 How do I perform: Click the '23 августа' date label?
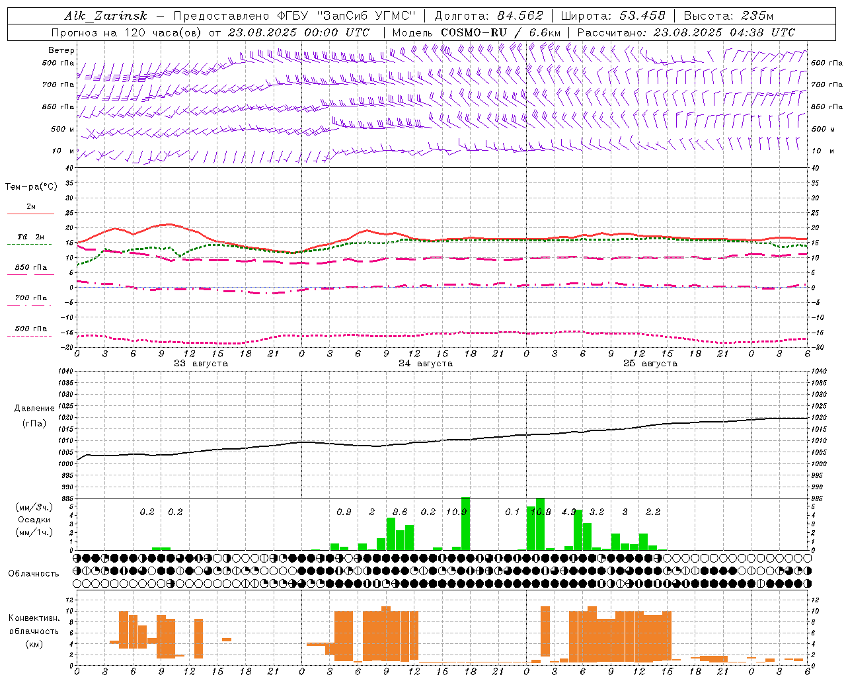(201, 364)
